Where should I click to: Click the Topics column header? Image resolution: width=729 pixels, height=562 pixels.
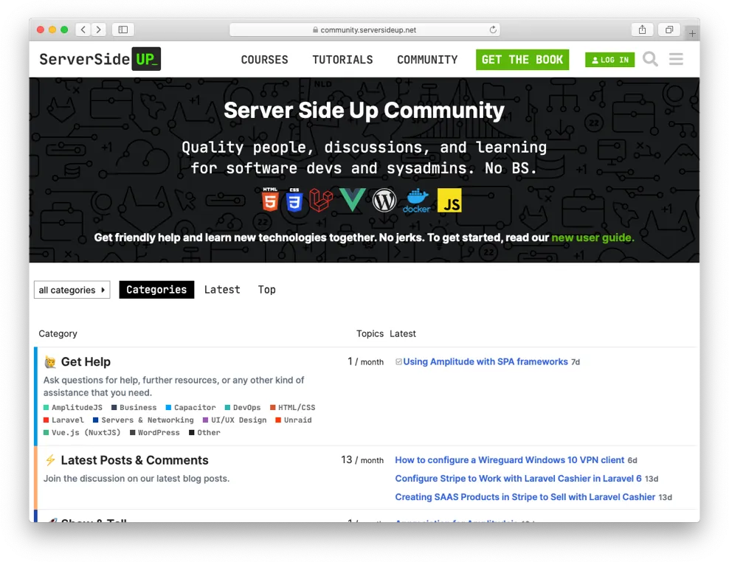(370, 334)
